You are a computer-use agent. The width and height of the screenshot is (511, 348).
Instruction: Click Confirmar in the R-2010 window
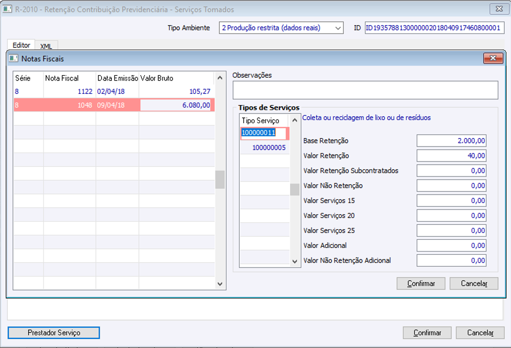point(427,333)
